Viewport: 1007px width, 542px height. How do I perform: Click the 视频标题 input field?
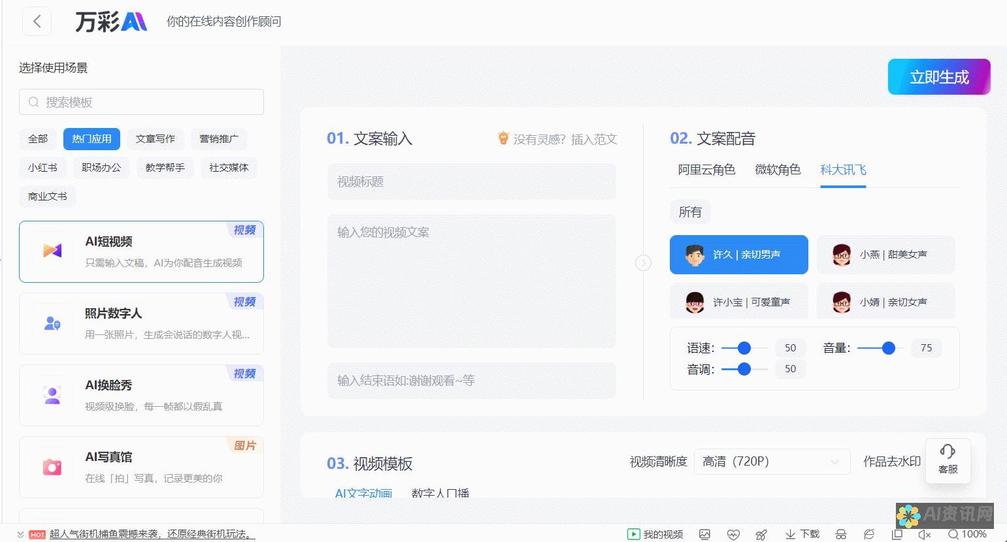coord(472,182)
